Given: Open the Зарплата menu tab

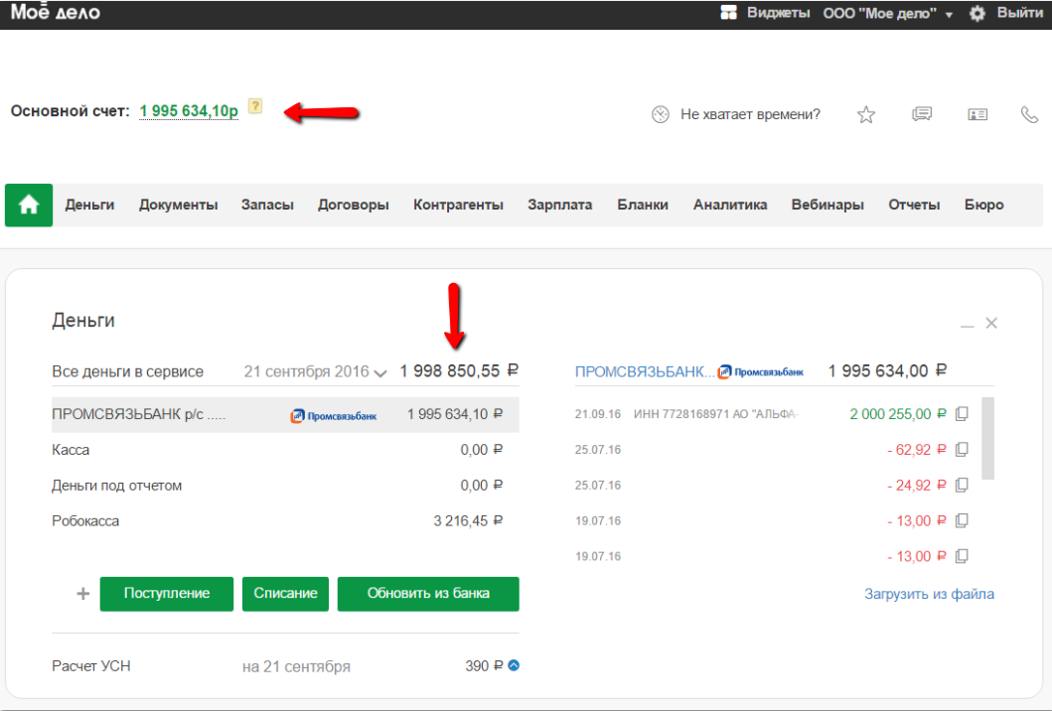Looking at the screenshot, I should coord(560,205).
